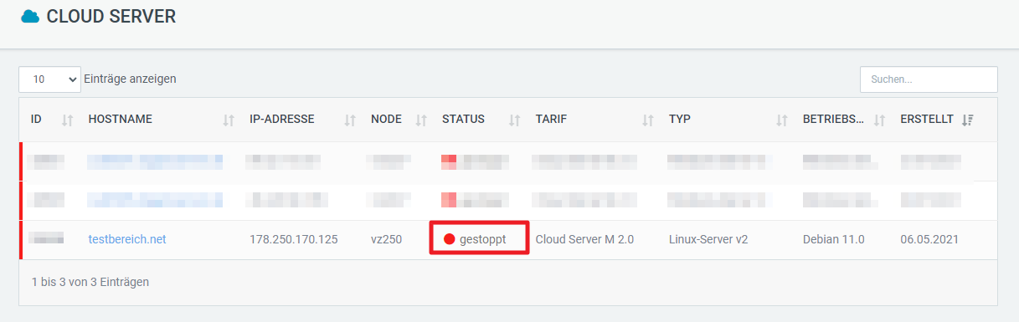Click the Einträge anzeigen label
The image size is (1019, 322).
coord(131,79)
